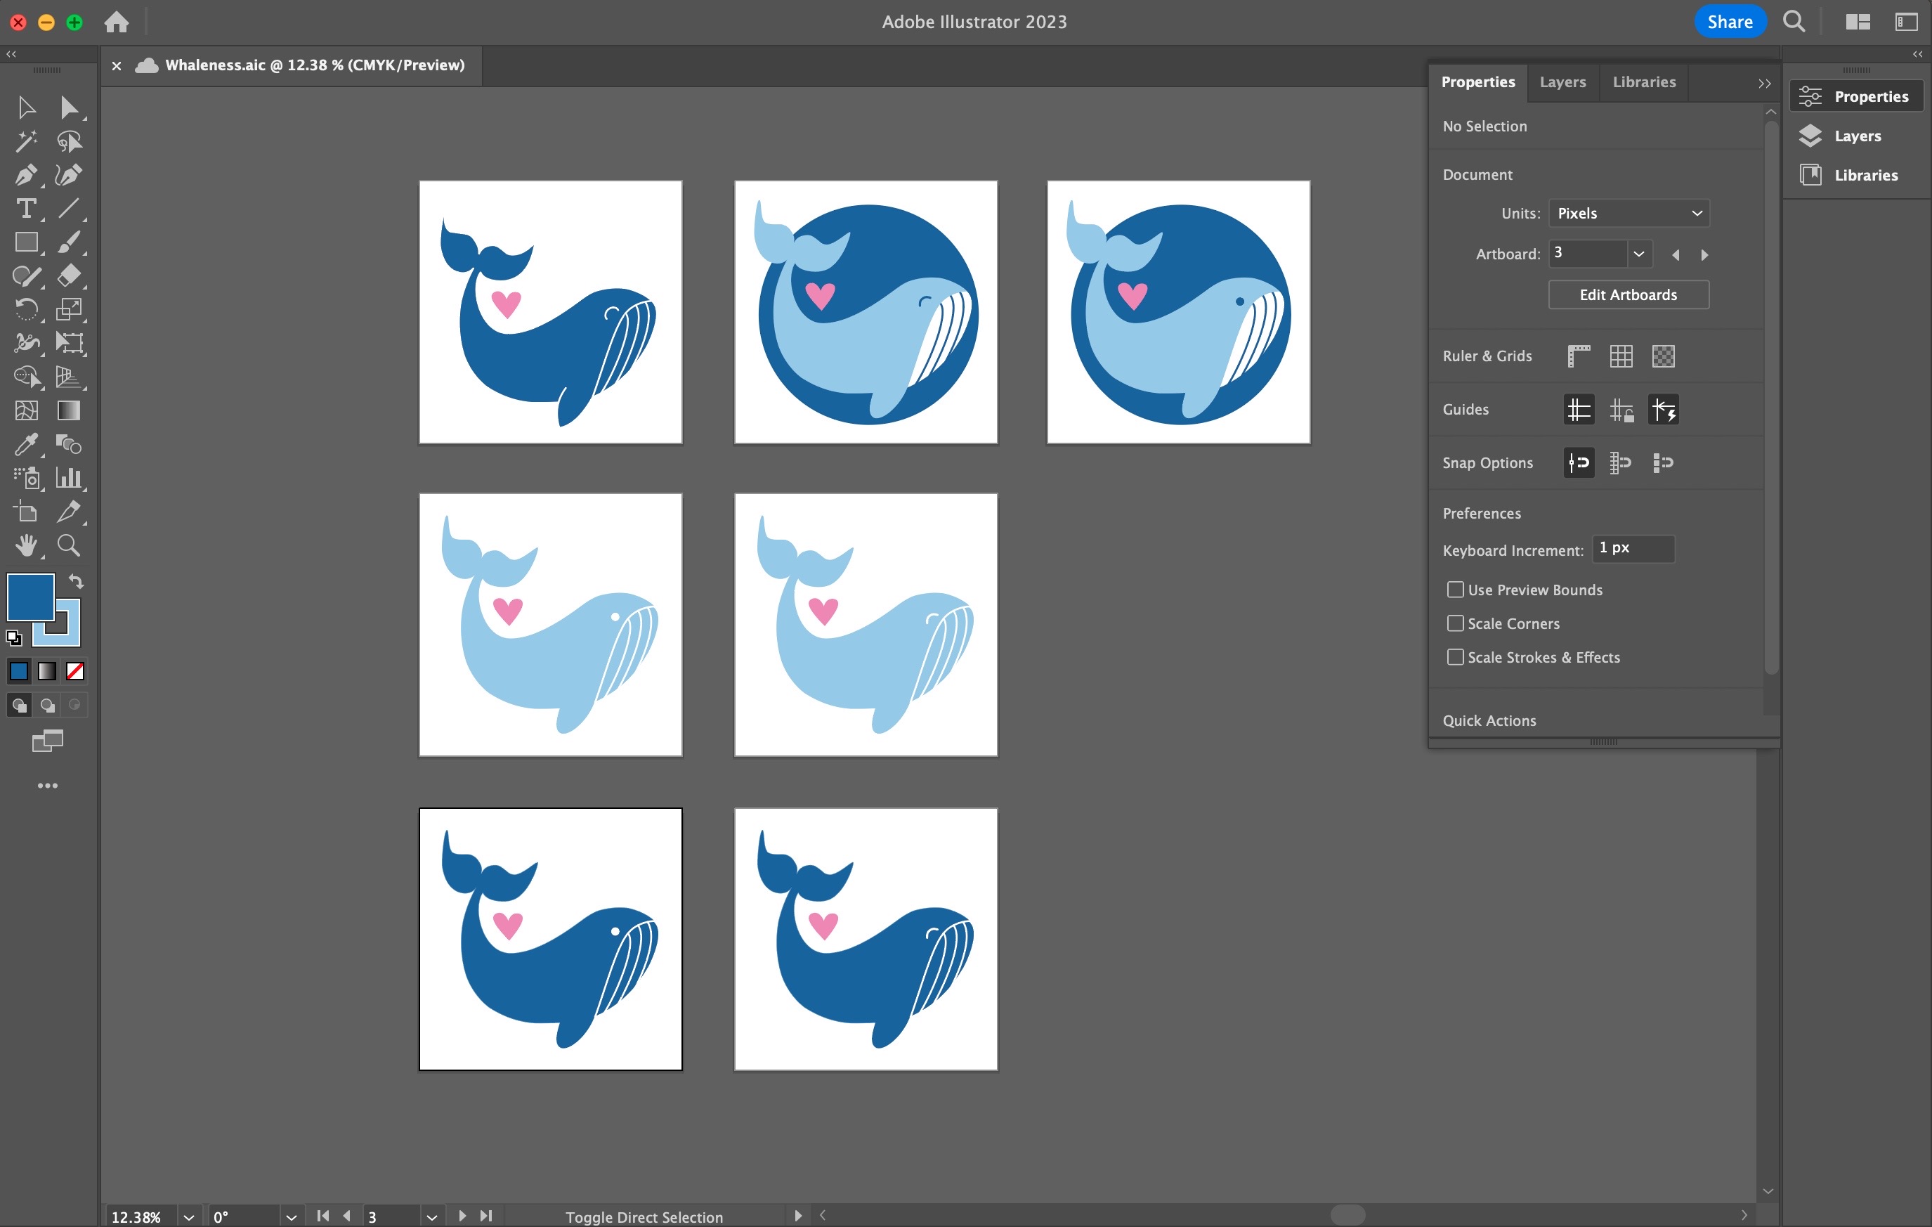Show the transparency grid icon
This screenshot has width=1932, height=1227.
click(x=1663, y=356)
